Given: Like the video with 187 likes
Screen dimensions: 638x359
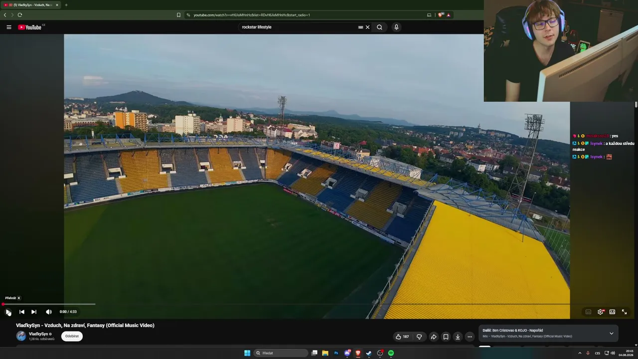Looking at the screenshot, I should click(x=402, y=337).
